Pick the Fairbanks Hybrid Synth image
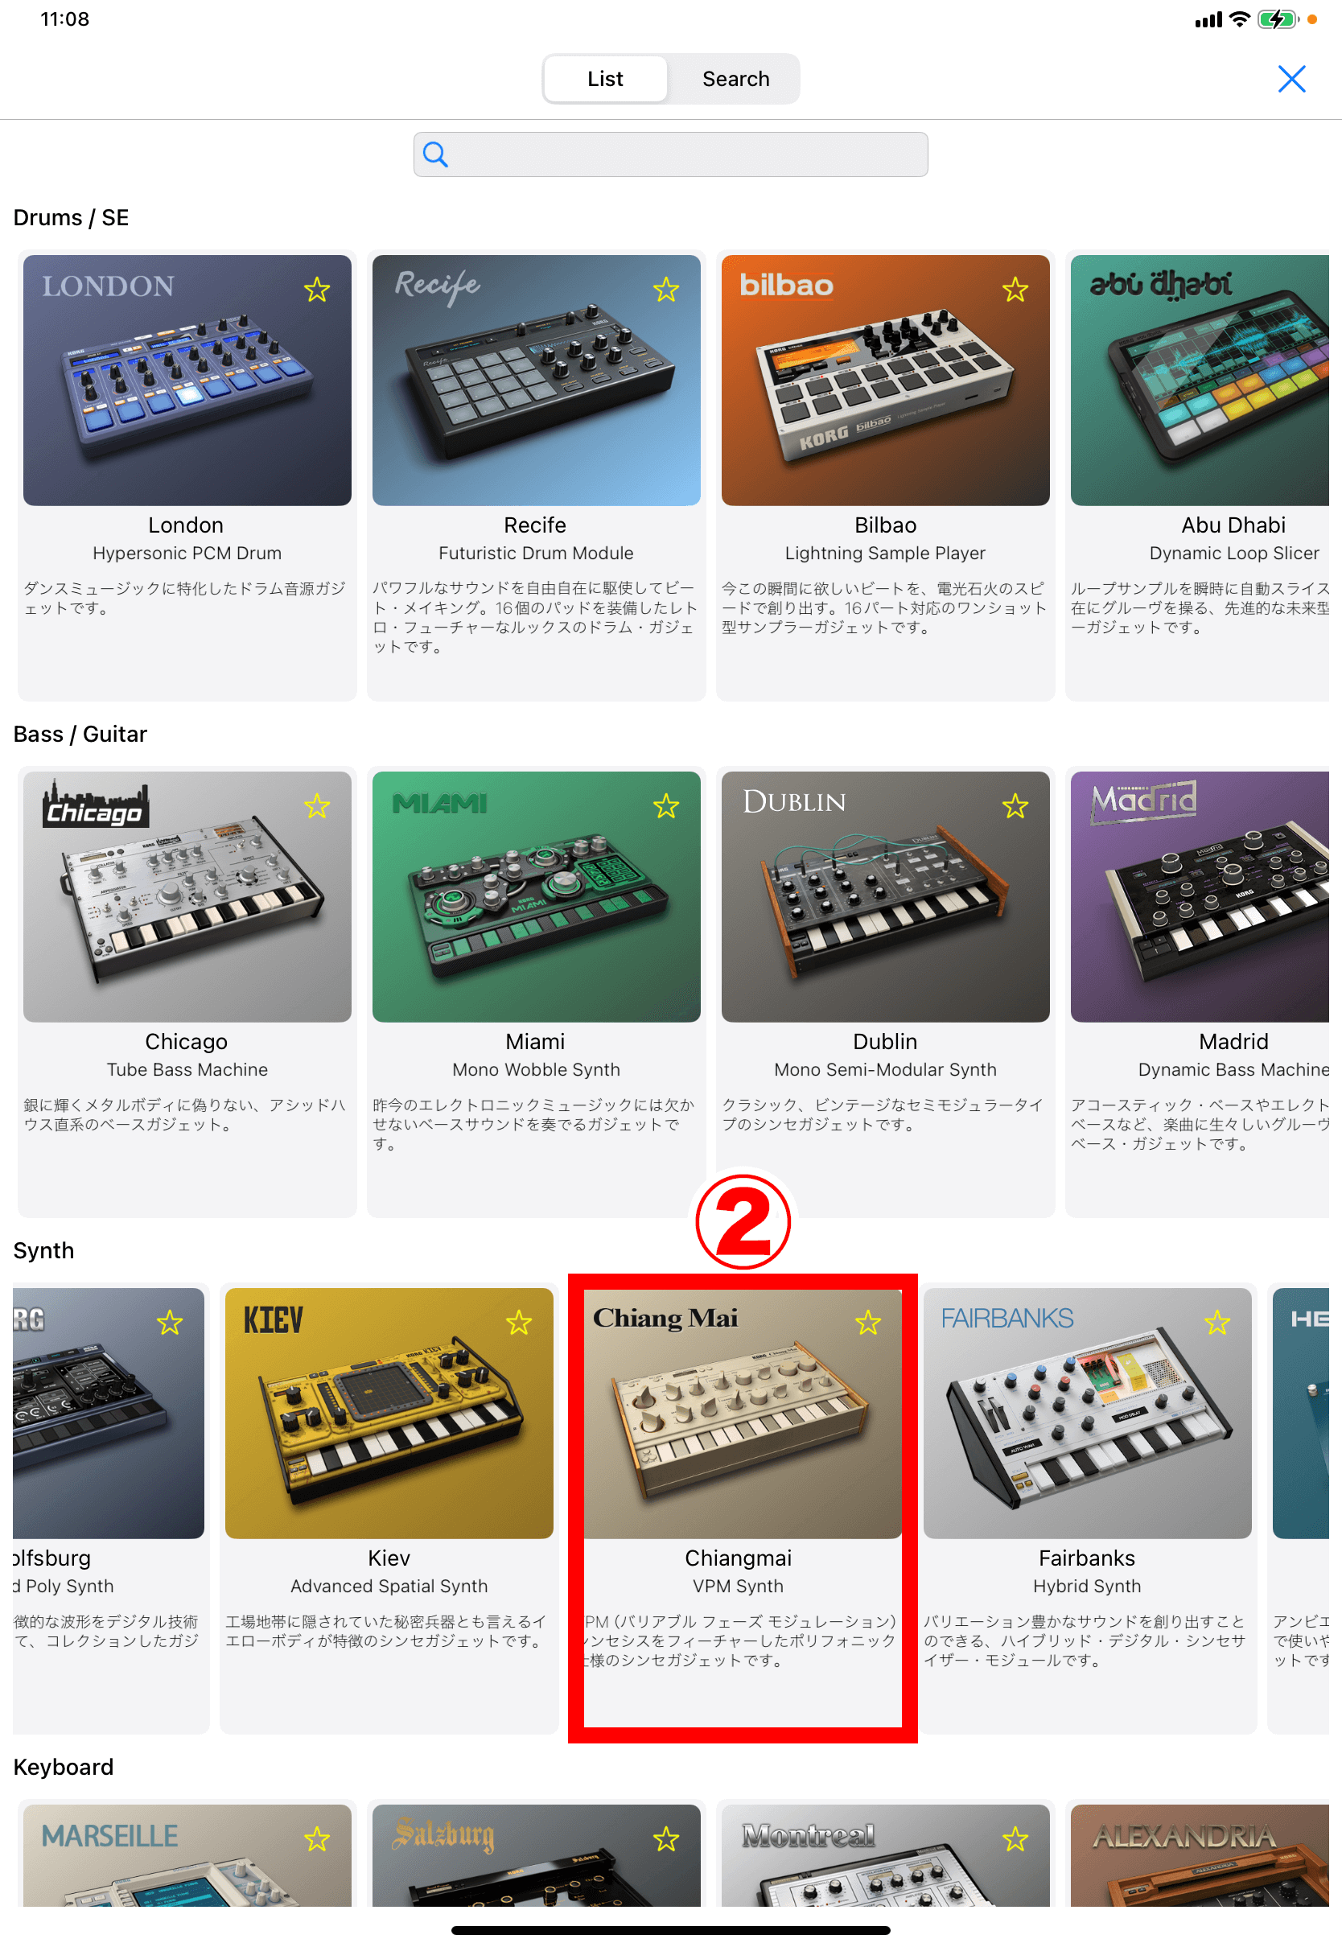 pos(1087,1413)
